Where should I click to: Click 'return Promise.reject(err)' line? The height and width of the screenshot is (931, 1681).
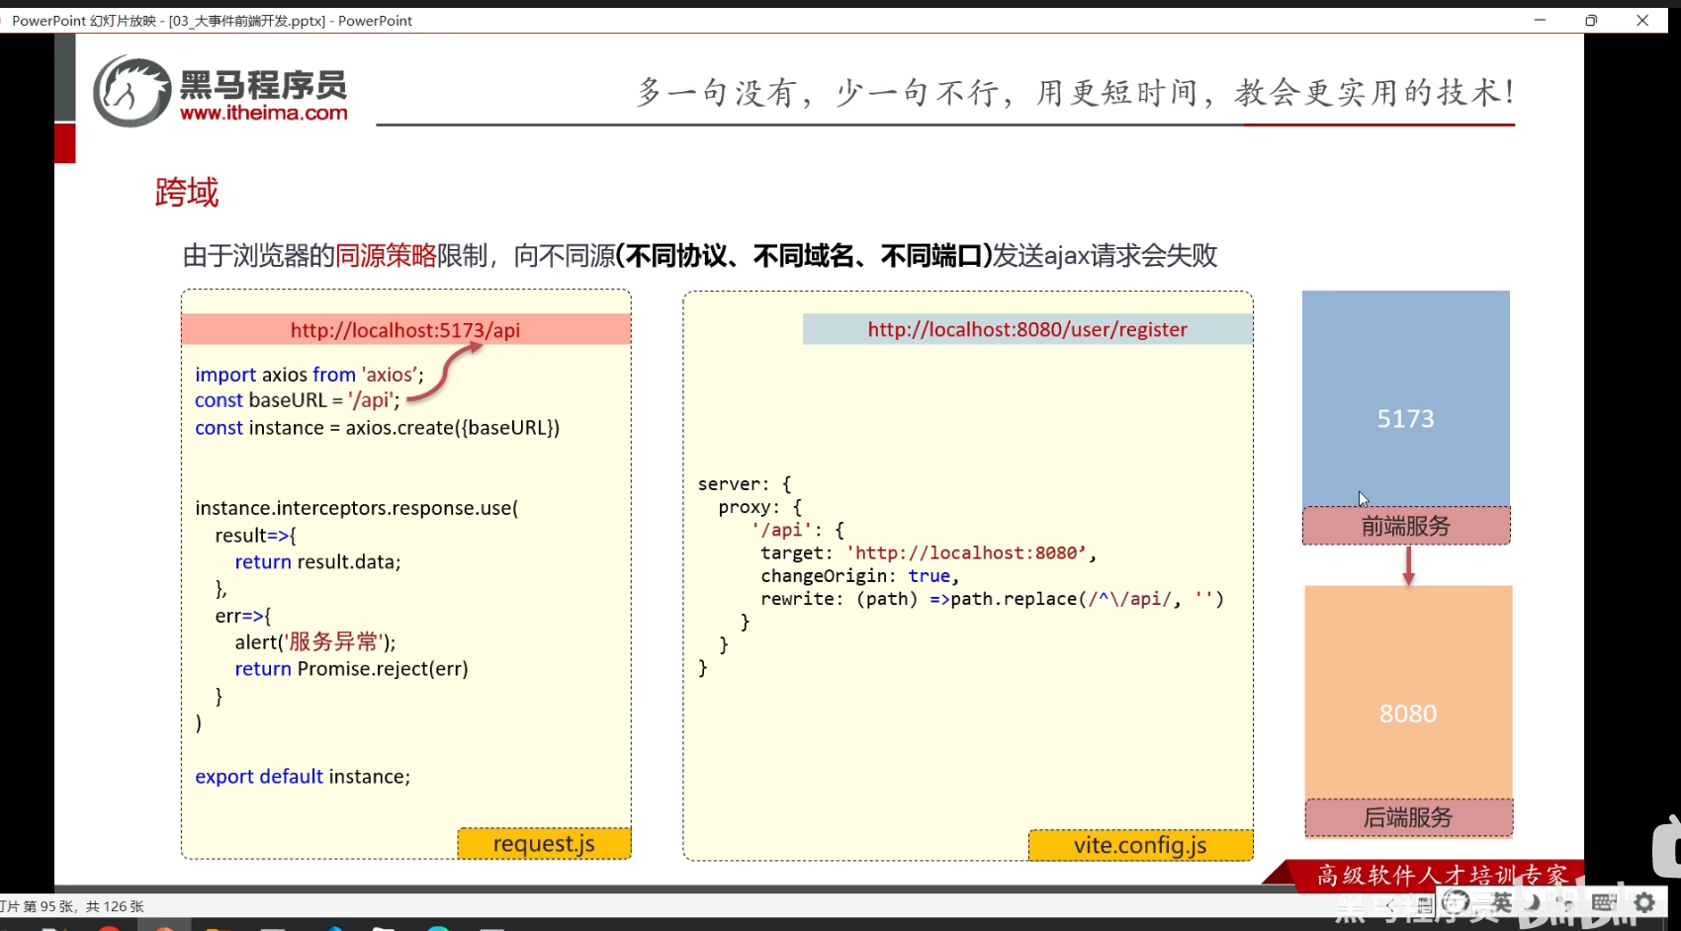click(351, 669)
